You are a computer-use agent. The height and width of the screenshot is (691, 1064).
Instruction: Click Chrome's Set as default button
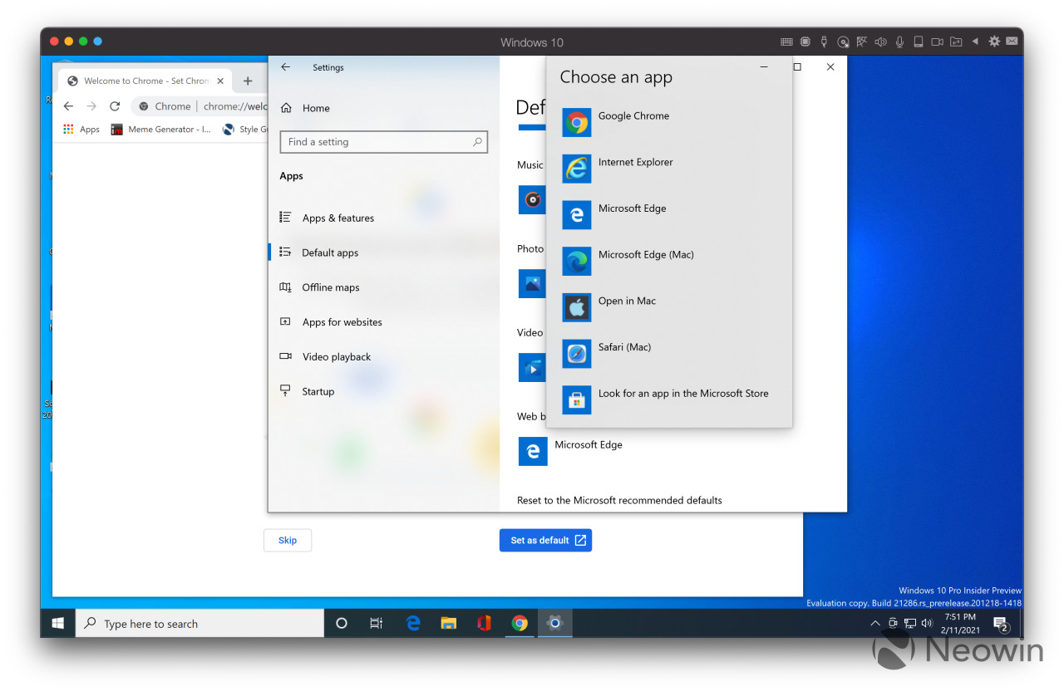[x=545, y=540]
